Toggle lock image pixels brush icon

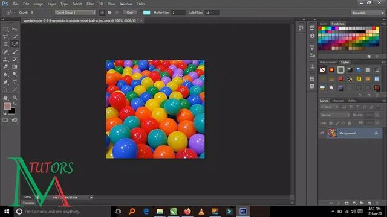(x=337, y=123)
